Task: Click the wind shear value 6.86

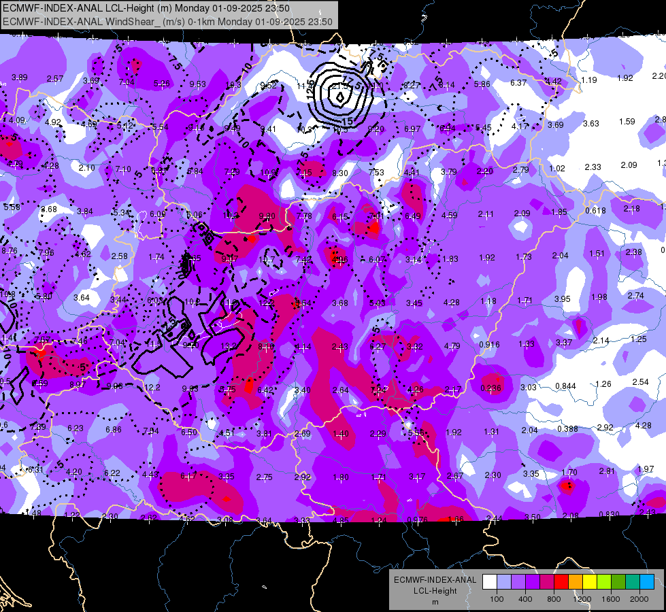Action: coord(114,429)
